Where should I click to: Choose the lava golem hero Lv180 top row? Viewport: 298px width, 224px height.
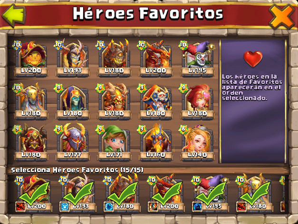click(x=114, y=58)
